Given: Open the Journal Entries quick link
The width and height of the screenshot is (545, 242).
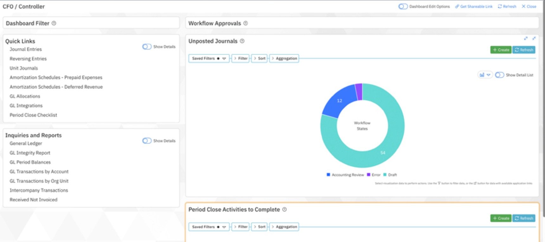Looking at the screenshot, I should click(x=26, y=49).
